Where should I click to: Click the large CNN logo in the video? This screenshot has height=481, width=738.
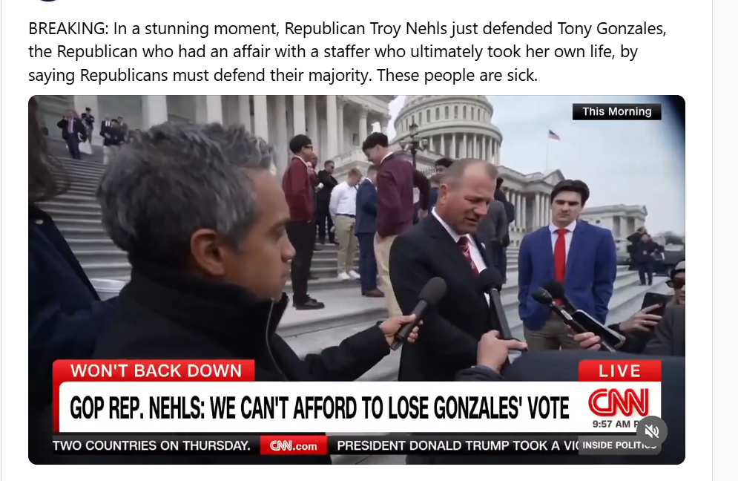coord(618,402)
